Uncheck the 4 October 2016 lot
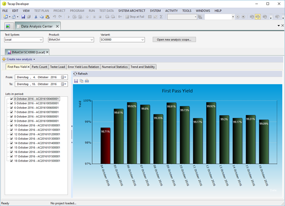Screen dimensions: 285x206 pos(11,99)
